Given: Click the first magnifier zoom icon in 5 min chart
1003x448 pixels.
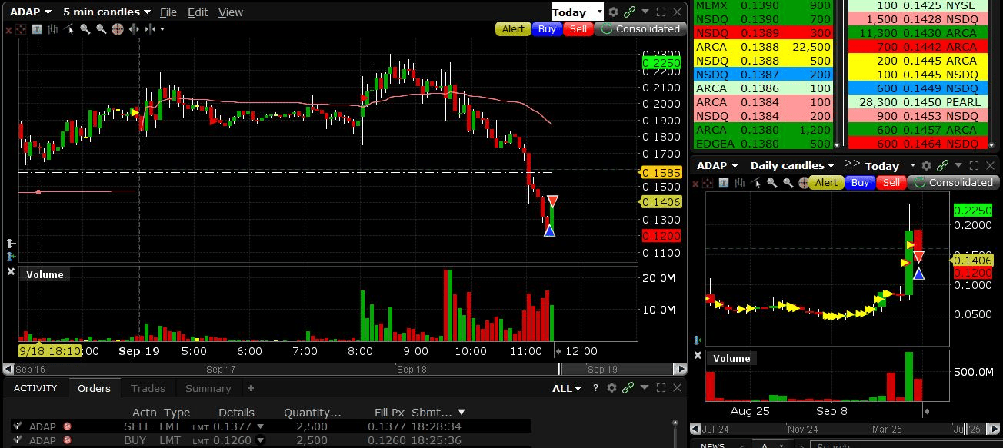Looking at the screenshot, I should [x=85, y=29].
